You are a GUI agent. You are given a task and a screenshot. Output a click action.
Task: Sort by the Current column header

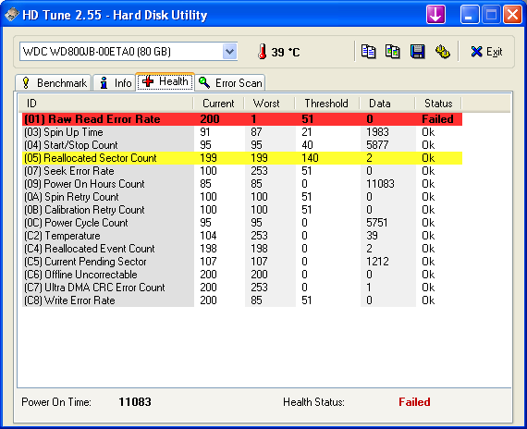tap(218, 104)
